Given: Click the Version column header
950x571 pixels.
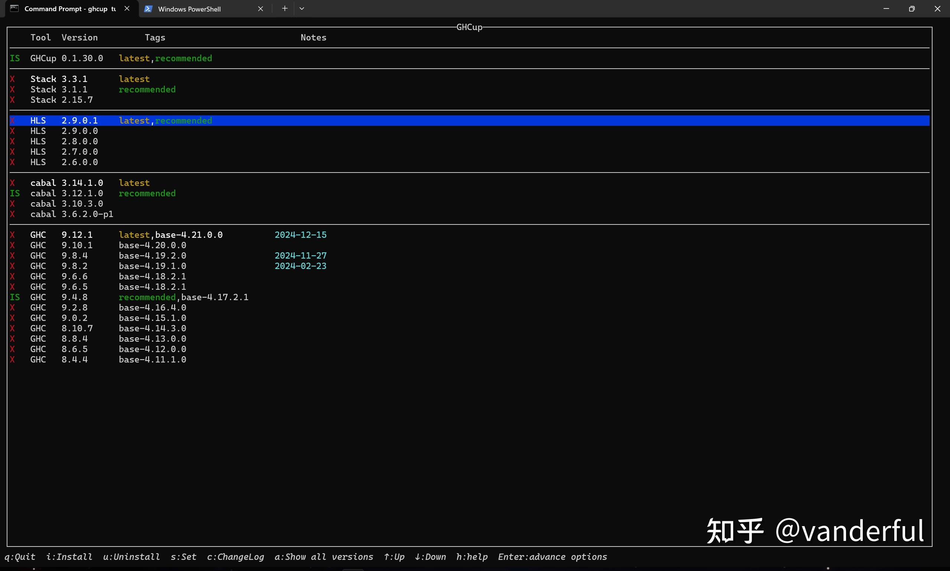Looking at the screenshot, I should coord(80,37).
